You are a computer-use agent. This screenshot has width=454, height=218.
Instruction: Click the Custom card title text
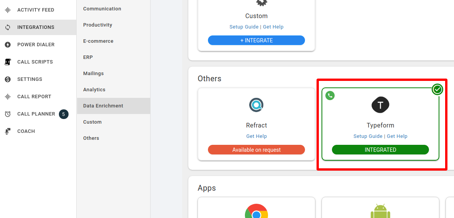tap(256, 16)
